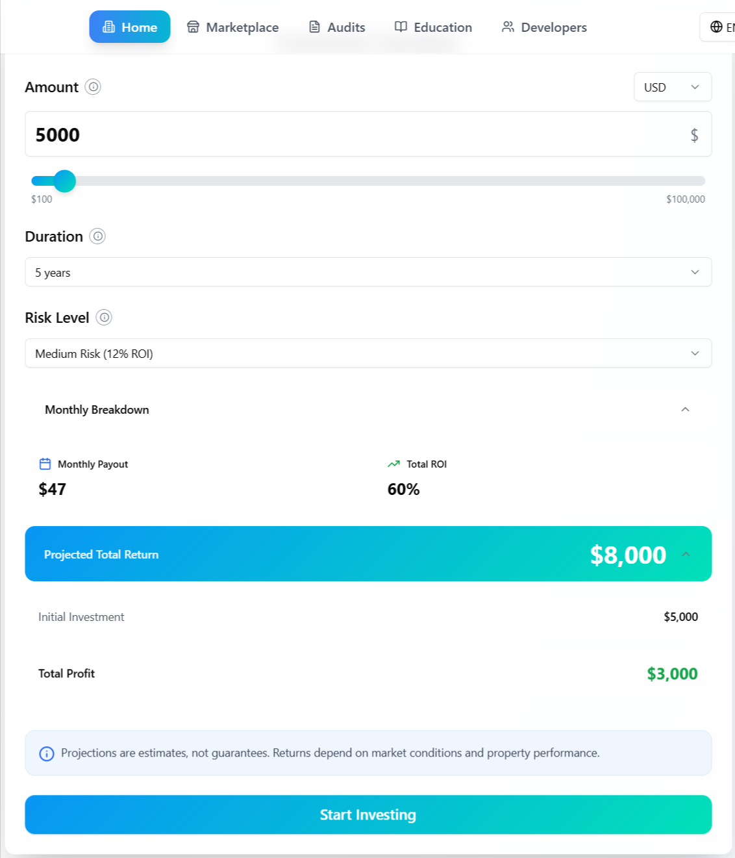Click the dollar sign in amount field
Viewport: 735px width, 858px height.
(694, 135)
